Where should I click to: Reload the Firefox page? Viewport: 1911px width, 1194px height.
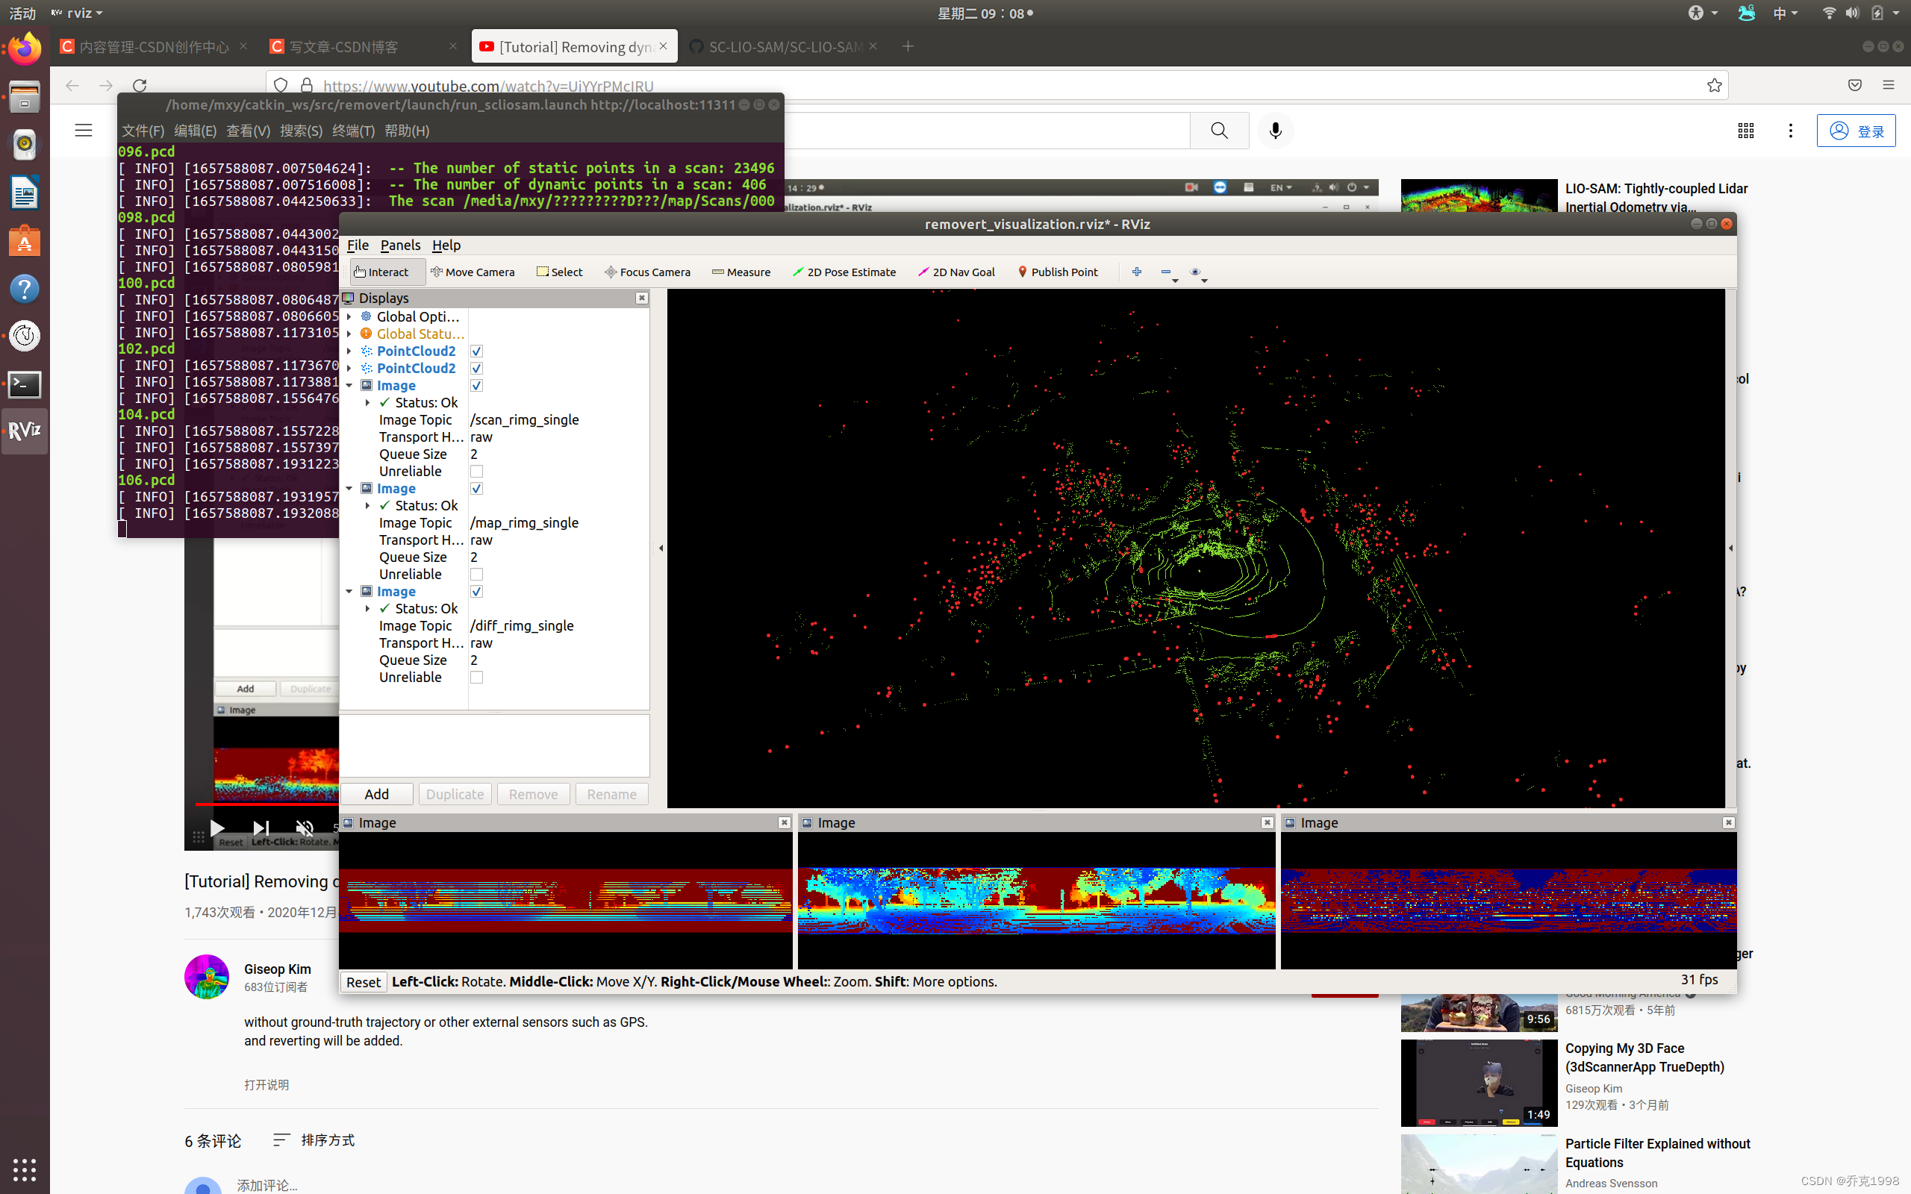tap(140, 85)
